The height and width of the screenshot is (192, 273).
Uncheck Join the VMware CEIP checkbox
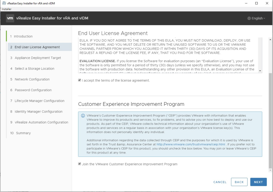point(79,164)
